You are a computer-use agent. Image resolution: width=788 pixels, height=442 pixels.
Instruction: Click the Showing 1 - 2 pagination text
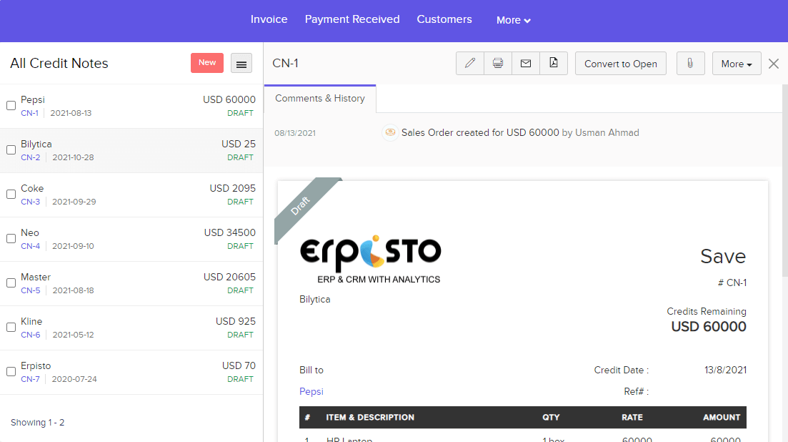click(x=38, y=423)
